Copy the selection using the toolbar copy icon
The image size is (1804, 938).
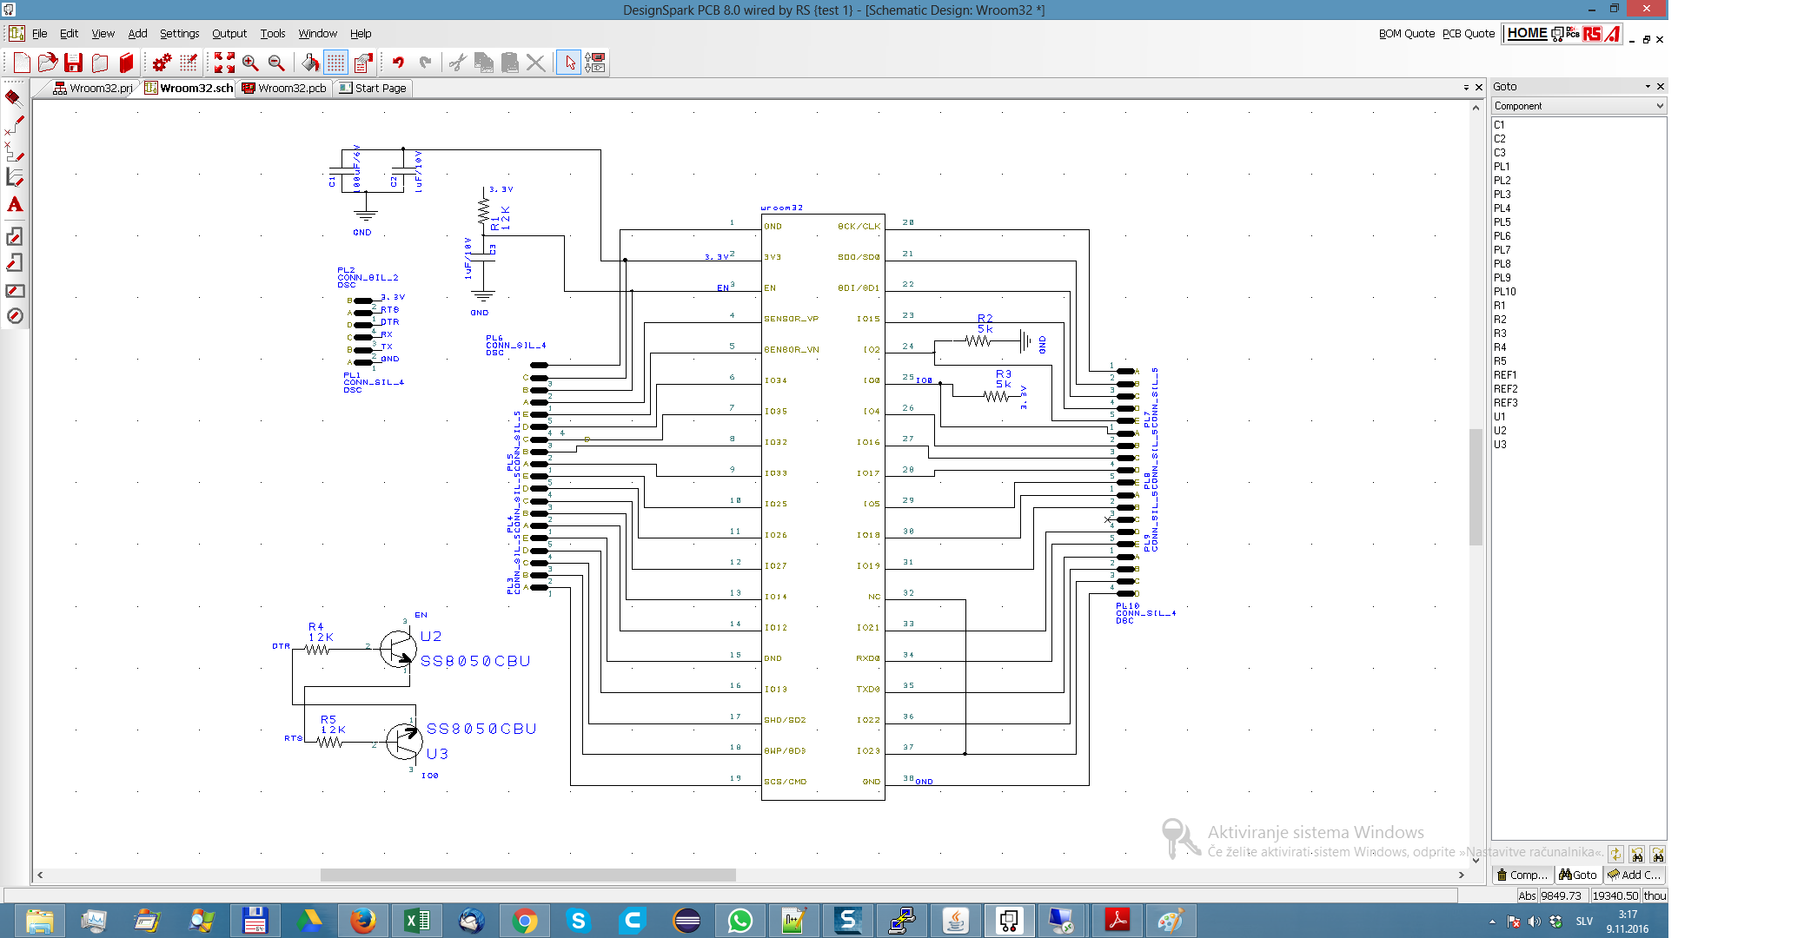[484, 63]
